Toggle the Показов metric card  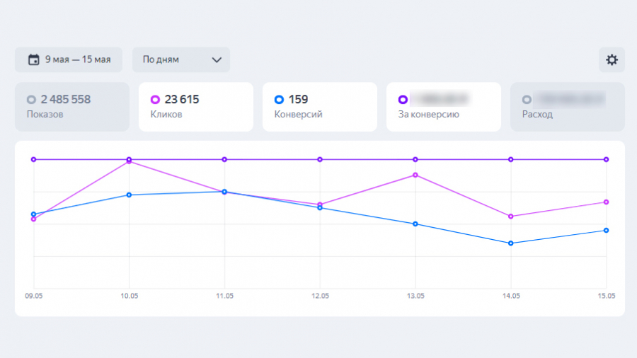pos(72,107)
